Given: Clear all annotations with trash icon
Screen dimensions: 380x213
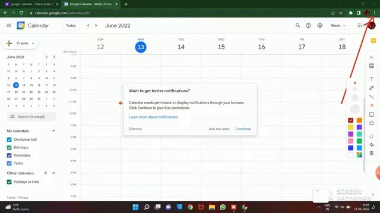Looking at the screenshot, I should click(x=372, y=153).
